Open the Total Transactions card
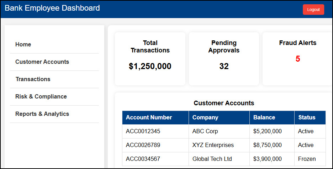The width and height of the screenshot is (333, 169). coord(150,58)
